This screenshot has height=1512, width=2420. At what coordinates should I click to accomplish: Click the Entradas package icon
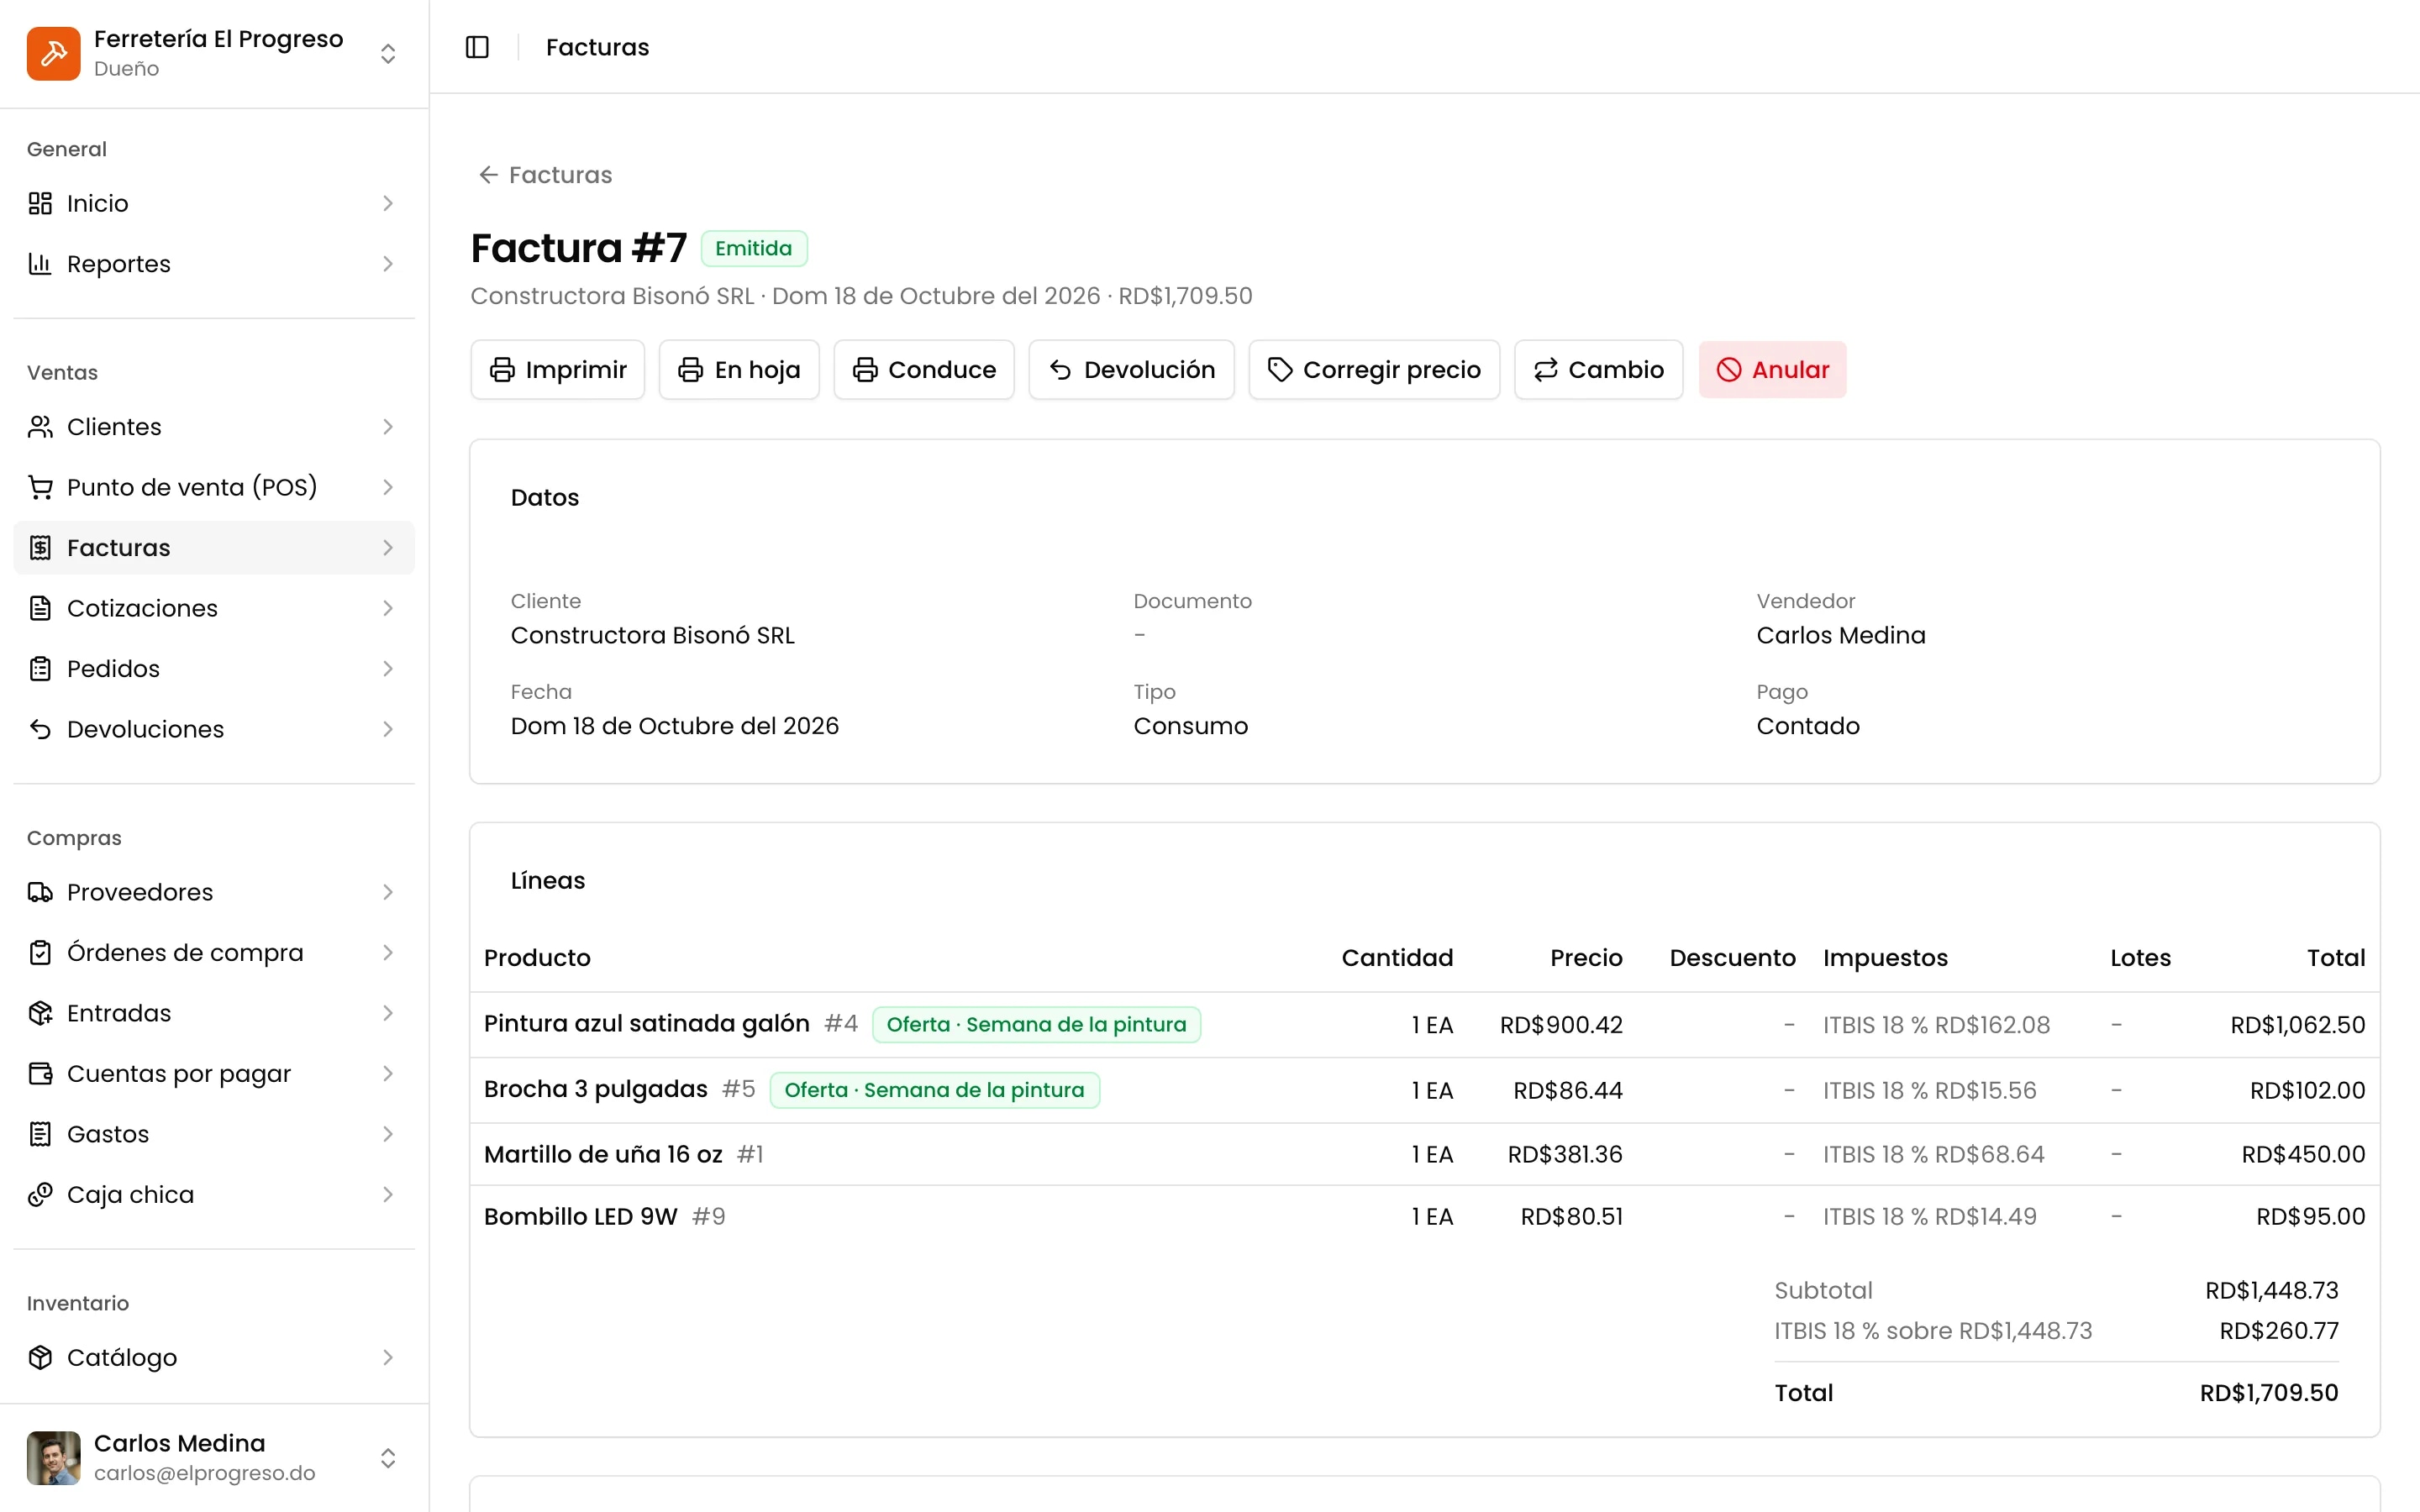(x=40, y=1013)
